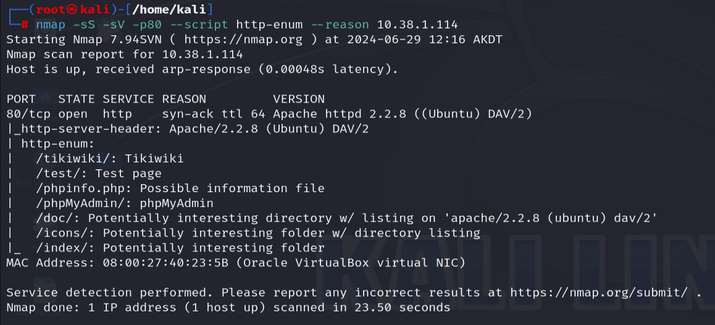Click the target IP 10.38.1.114 in command
715x325 pixels.
point(417,24)
